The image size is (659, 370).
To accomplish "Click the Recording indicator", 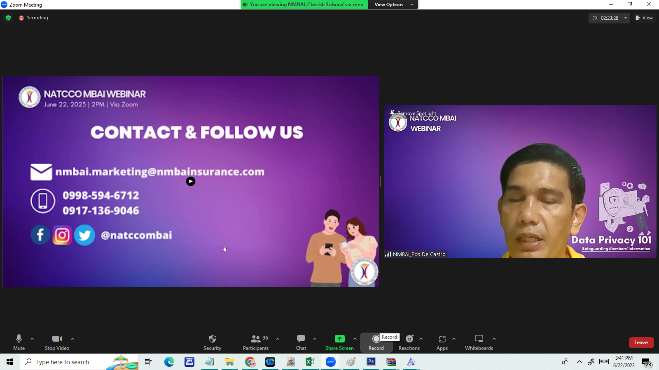I will pyautogui.click(x=33, y=18).
